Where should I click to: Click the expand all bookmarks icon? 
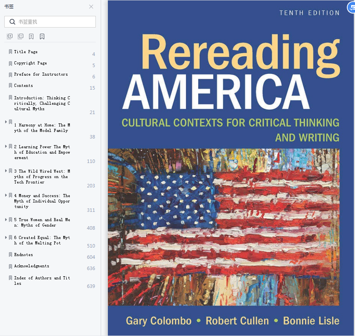point(10,36)
